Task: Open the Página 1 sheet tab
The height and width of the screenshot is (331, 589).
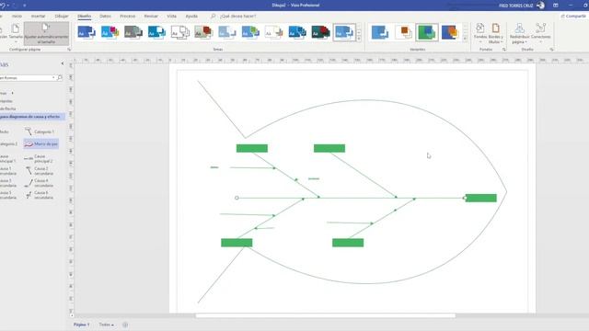Action: pyautogui.click(x=82, y=325)
